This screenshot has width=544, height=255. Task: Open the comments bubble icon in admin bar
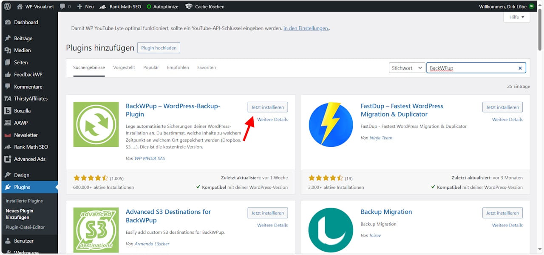[x=62, y=7]
